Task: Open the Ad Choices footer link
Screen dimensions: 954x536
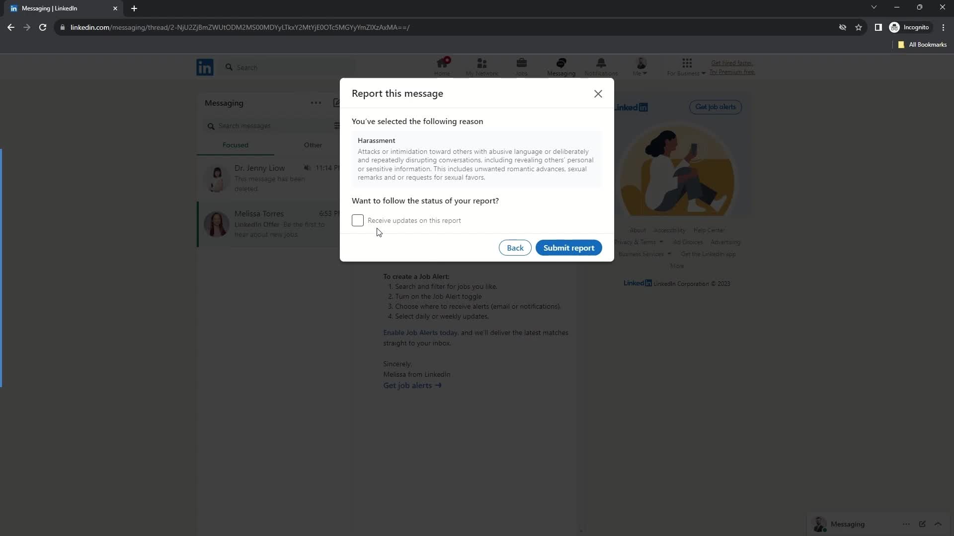Action: click(x=688, y=242)
